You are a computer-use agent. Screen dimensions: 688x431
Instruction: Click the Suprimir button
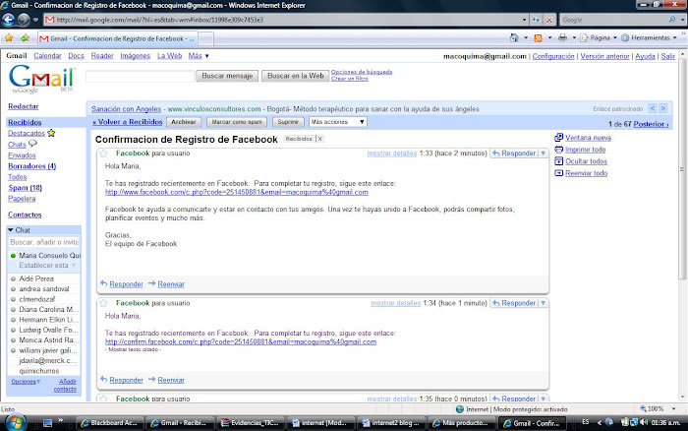click(288, 122)
